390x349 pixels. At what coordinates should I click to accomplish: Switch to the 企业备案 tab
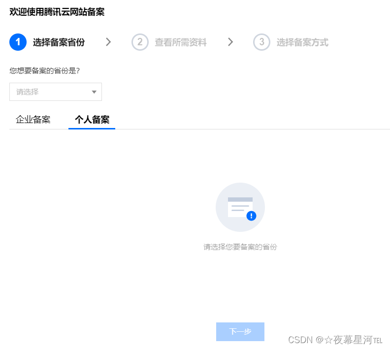click(x=33, y=120)
